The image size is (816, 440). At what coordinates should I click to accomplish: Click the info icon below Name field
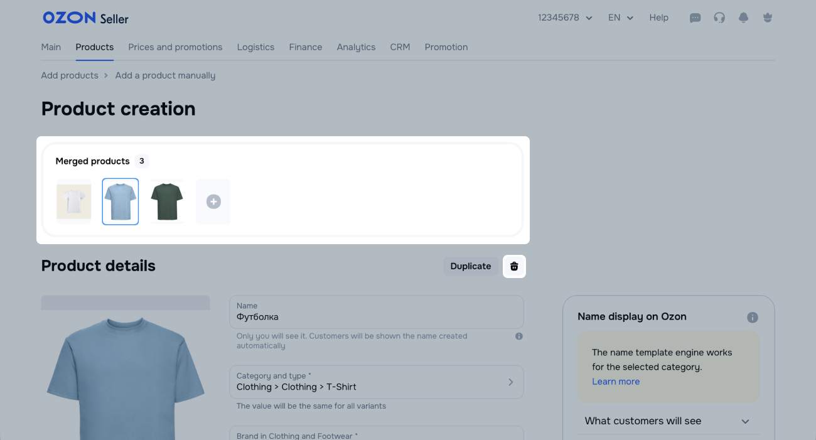(x=519, y=336)
